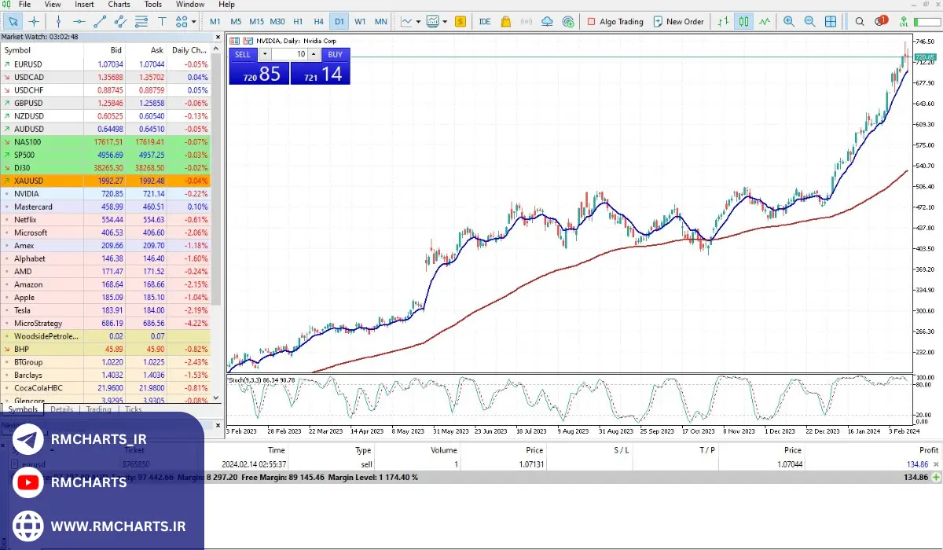Open the search magnifier in toolbar

tap(860, 22)
